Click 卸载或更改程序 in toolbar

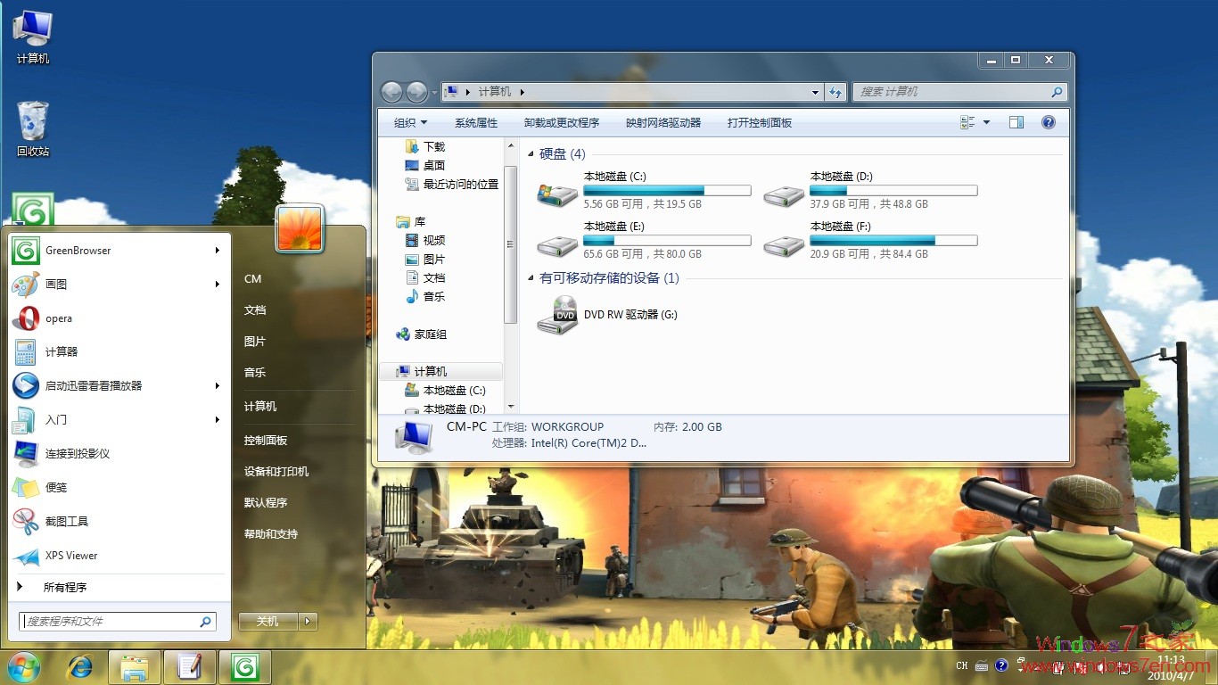562,123
